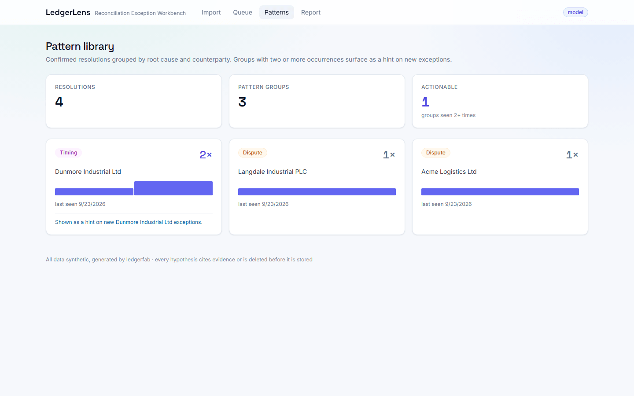Viewport: 634px width, 396px height.
Task: Click the 2× count on Dunmore card
Action: click(206, 154)
